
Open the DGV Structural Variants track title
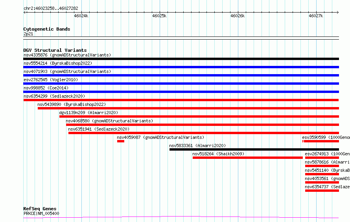pyautogui.click(x=55, y=50)
